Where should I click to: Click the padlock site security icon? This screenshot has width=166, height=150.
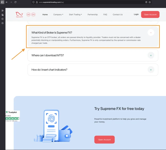pyautogui.click(x=37, y=2)
